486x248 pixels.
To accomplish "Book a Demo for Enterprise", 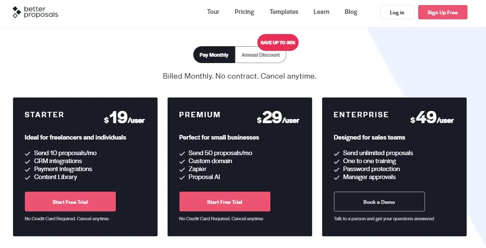I will pos(379,201).
